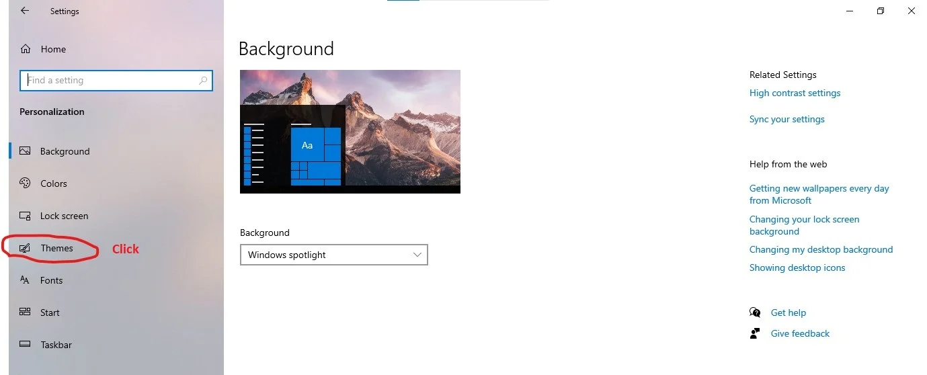Open Changing my desktop background link

point(821,249)
